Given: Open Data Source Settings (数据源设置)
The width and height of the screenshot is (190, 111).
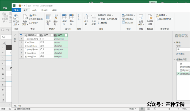Looking at the screenshot, I should point(150,17).
